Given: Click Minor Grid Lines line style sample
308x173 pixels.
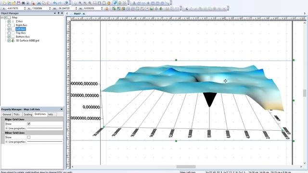Looking at the screenshot, I should coord(45,142).
